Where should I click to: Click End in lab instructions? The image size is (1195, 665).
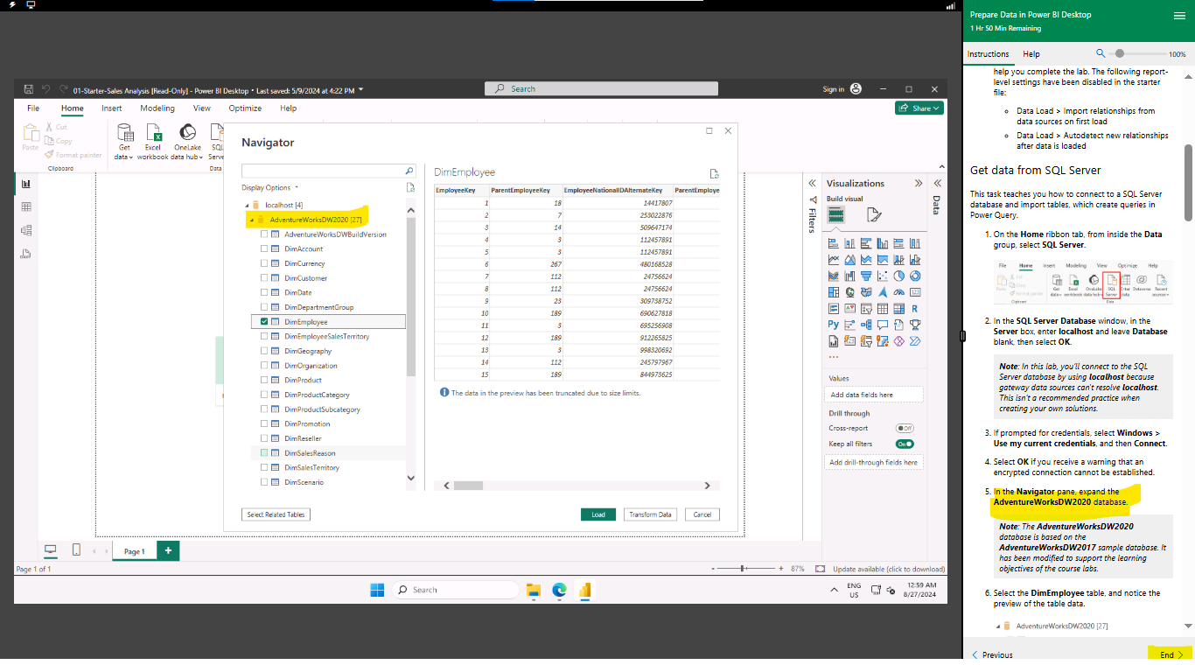pyautogui.click(x=1171, y=654)
